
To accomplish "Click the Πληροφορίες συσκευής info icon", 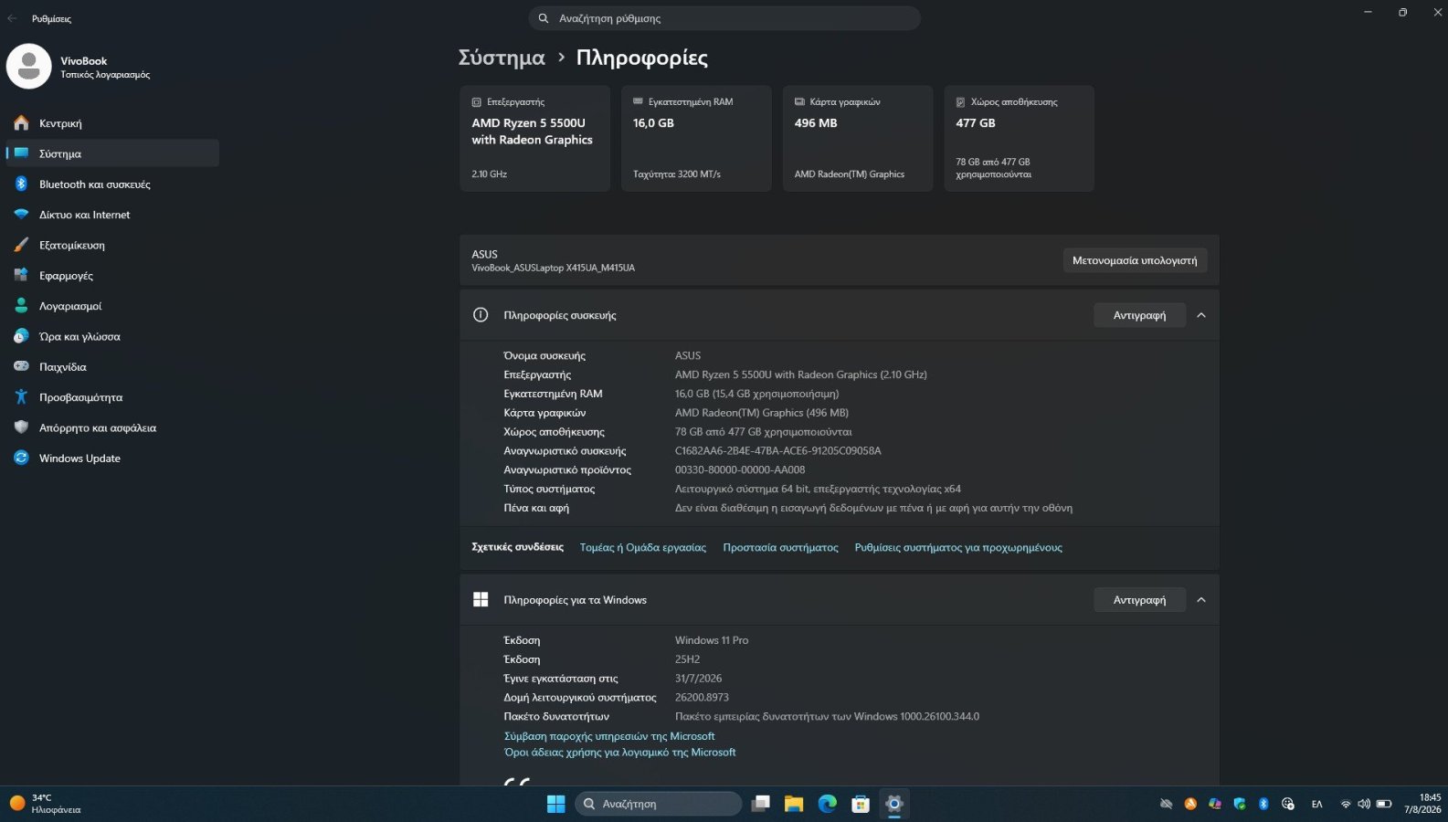I will pyautogui.click(x=481, y=315).
